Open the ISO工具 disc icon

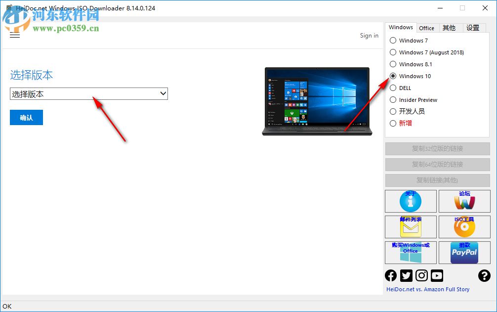click(x=464, y=227)
